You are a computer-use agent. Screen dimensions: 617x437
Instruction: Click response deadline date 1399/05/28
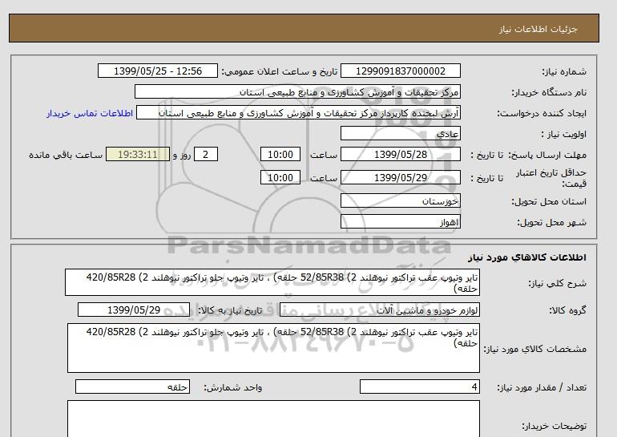400,154
